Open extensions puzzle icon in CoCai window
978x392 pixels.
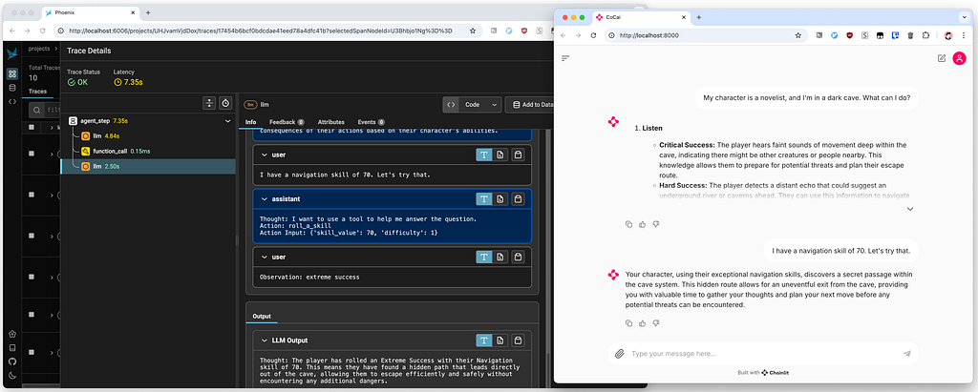(925, 35)
